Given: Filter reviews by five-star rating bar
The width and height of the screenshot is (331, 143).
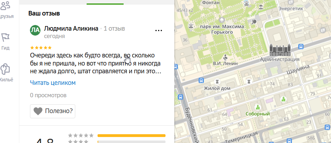Looking at the screenshot, I should tap(131, 135).
